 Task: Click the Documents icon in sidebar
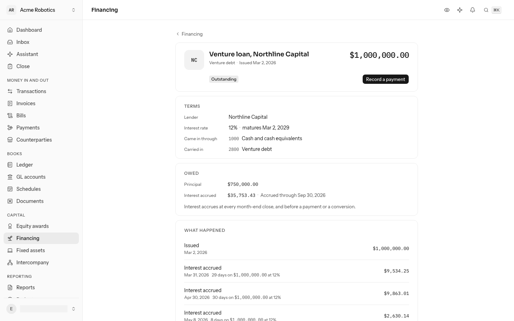click(10, 201)
